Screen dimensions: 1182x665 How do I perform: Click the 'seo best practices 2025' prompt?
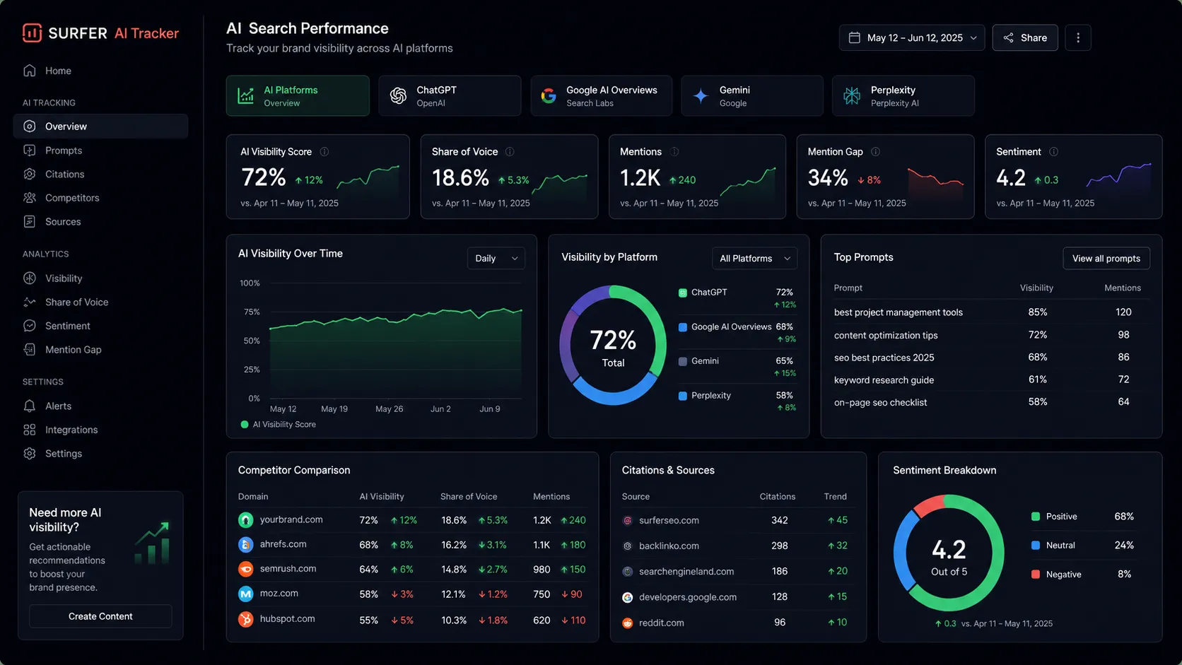point(884,358)
